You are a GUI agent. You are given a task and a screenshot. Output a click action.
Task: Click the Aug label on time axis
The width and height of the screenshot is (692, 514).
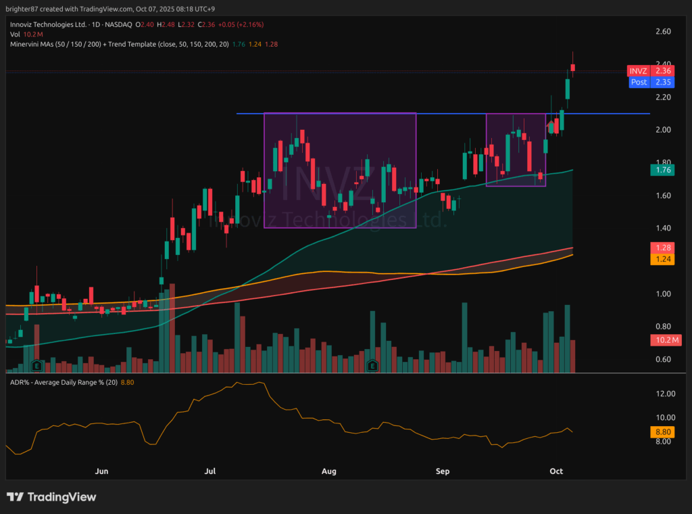coord(329,471)
